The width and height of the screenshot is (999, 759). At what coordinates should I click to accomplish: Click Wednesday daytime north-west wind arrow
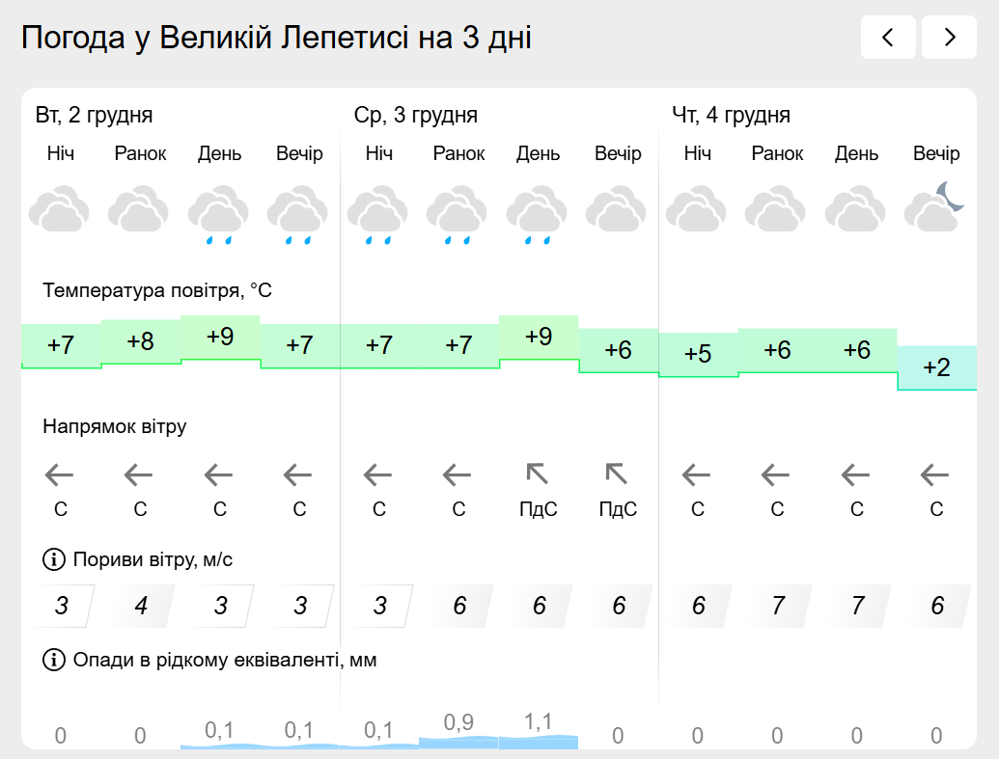(538, 474)
